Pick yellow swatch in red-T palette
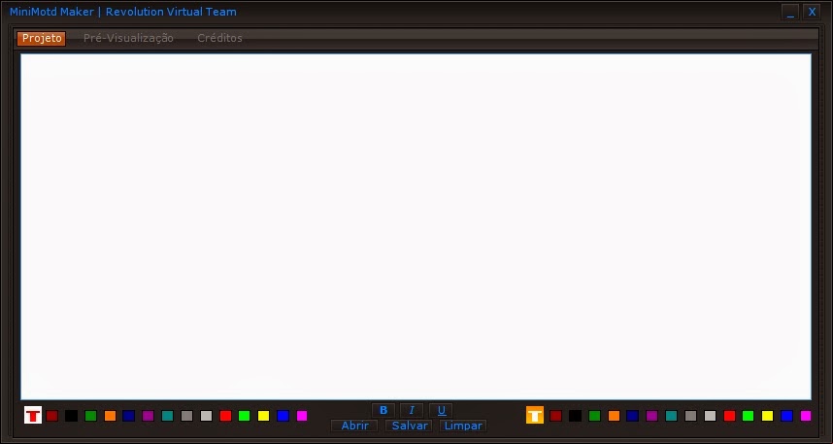 coord(263,416)
